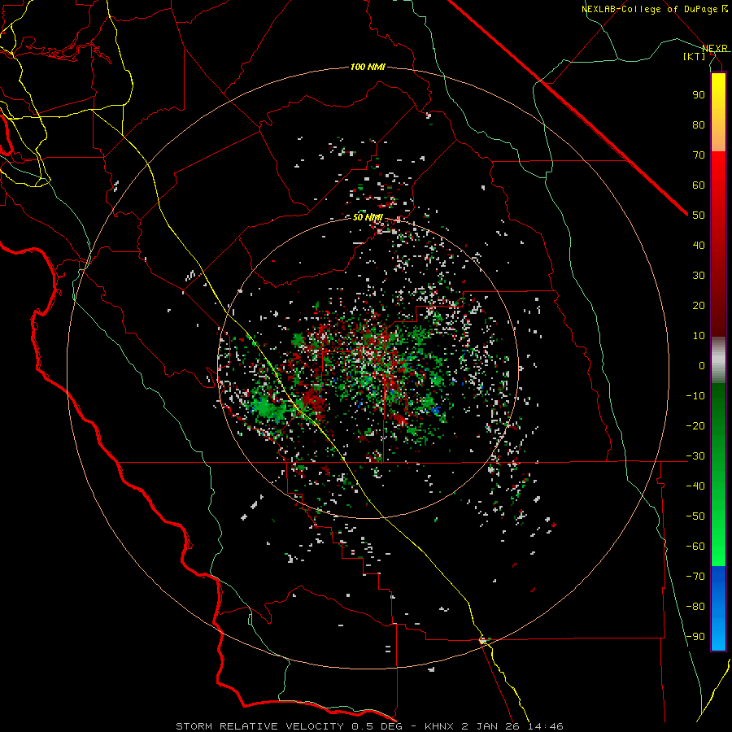Select the -10 value on velocity scale

(x=695, y=396)
